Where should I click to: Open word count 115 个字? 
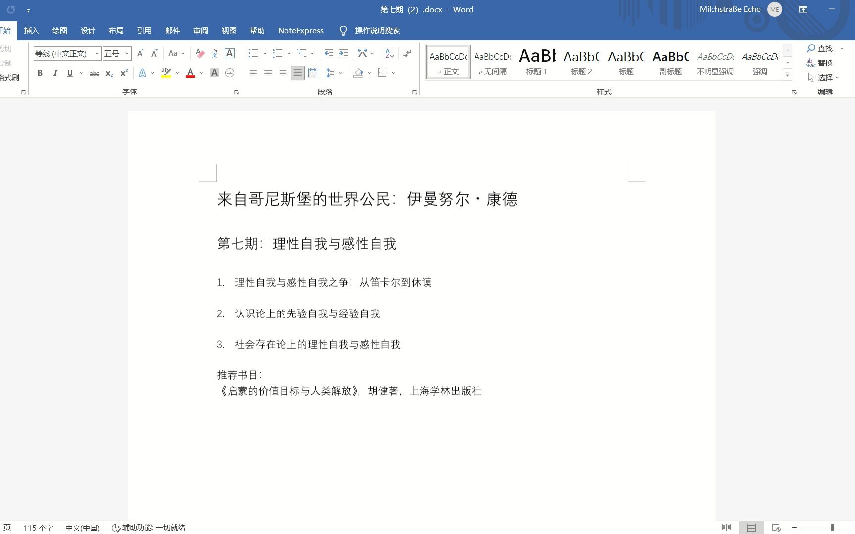coord(38,528)
